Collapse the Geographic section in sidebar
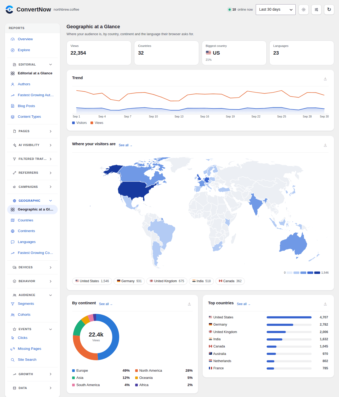 click(x=32, y=201)
